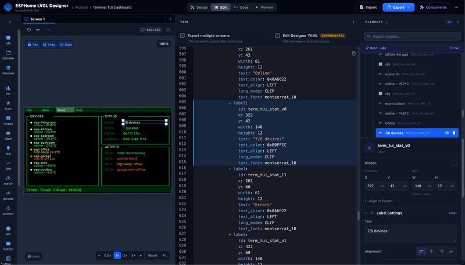Select the Screen 1 tab
This screenshot has height=265, width=465.
tap(35, 19)
